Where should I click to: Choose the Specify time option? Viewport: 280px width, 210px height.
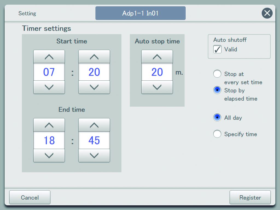point(217,134)
